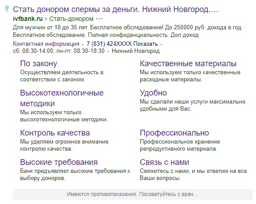256x204 pixels.
Task: Open the Высокие требования sitelink
Action: [x=59, y=162]
